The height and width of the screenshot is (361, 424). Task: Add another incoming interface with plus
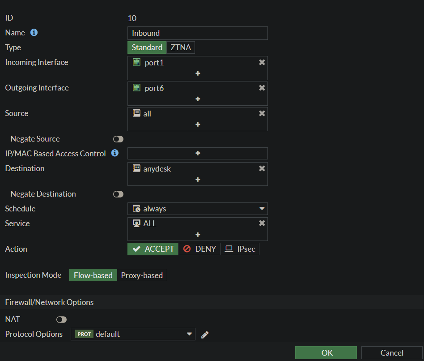[x=197, y=73]
